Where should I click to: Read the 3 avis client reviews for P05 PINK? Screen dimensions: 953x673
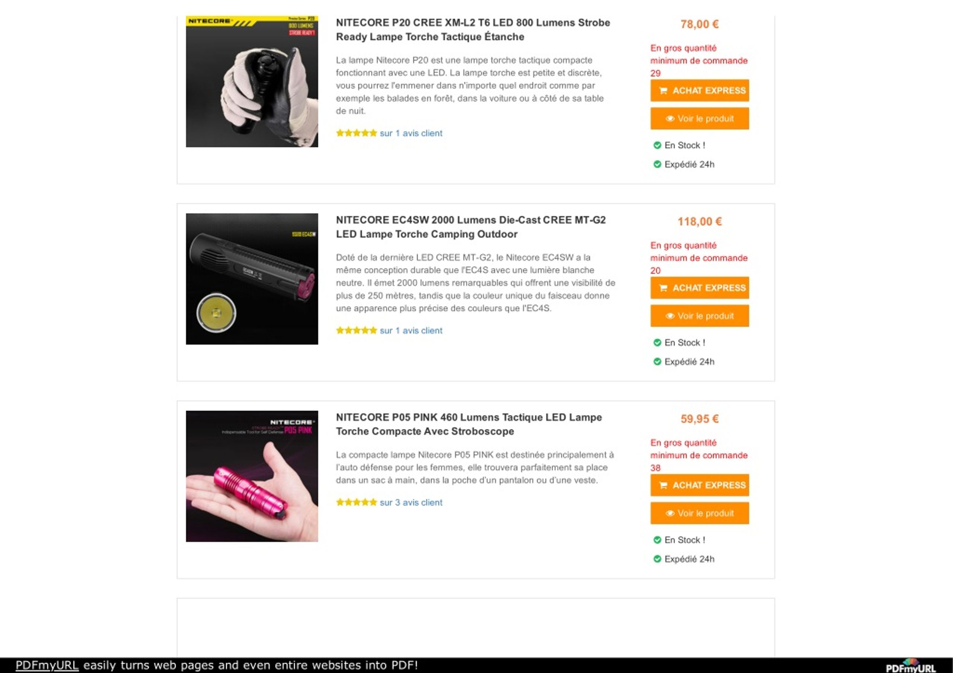[411, 503]
